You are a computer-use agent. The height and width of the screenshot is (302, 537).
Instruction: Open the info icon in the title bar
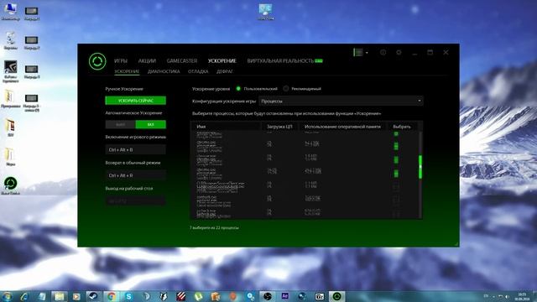[x=383, y=52]
